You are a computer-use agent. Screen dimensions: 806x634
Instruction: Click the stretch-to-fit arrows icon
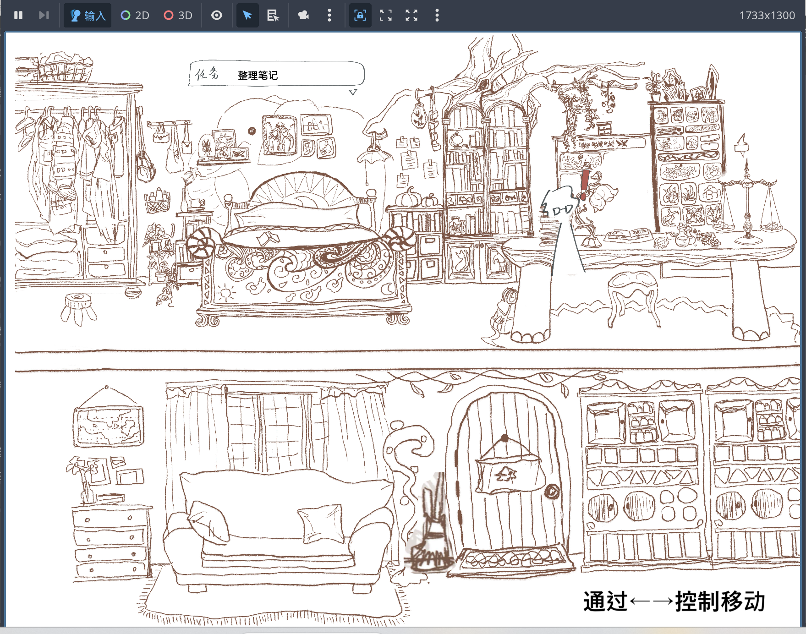point(411,16)
